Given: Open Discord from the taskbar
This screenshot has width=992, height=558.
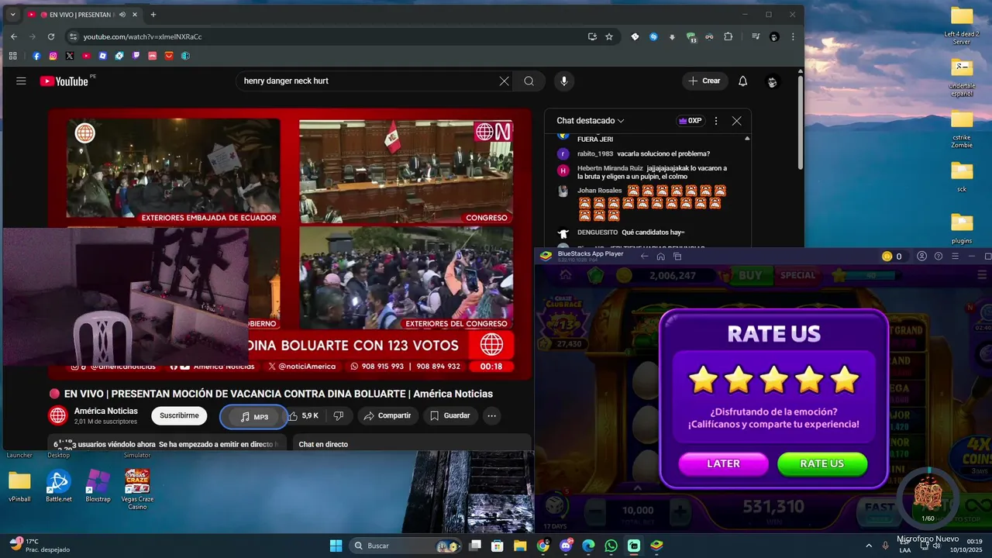Looking at the screenshot, I should [566, 546].
